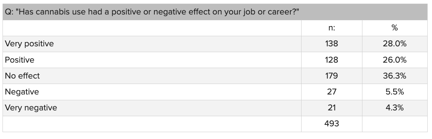The image size is (432, 139).
Task: Click the percentage cell 28.0%
Action: tap(395, 44)
